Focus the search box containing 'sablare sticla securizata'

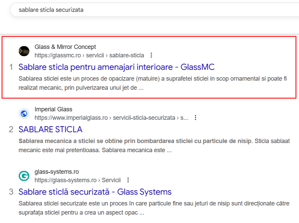[x=154, y=10]
